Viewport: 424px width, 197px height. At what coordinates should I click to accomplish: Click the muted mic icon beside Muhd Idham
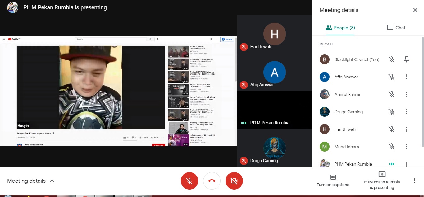(392, 147)
